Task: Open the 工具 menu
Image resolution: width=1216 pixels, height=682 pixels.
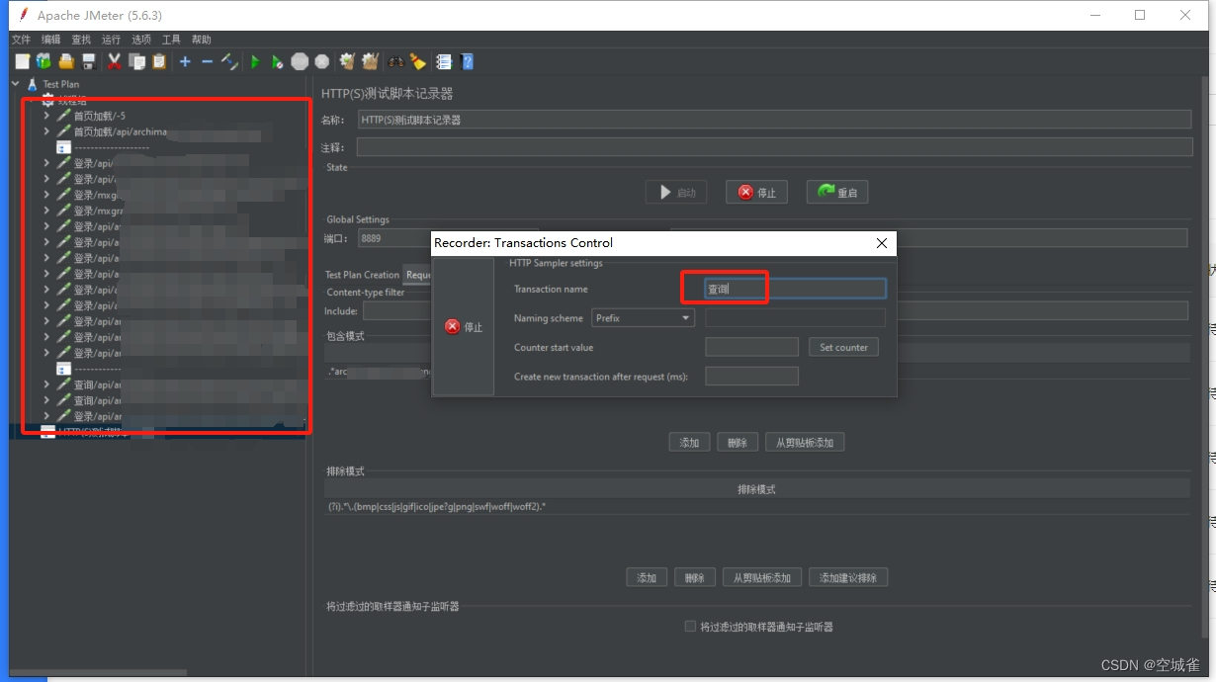Action: pyautogui.click(x=171, y=40)
